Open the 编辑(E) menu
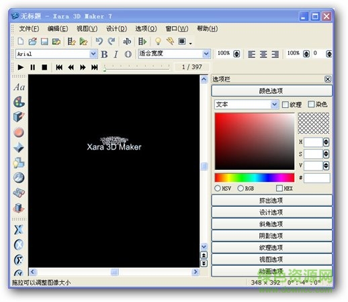 tap(58, 29)
